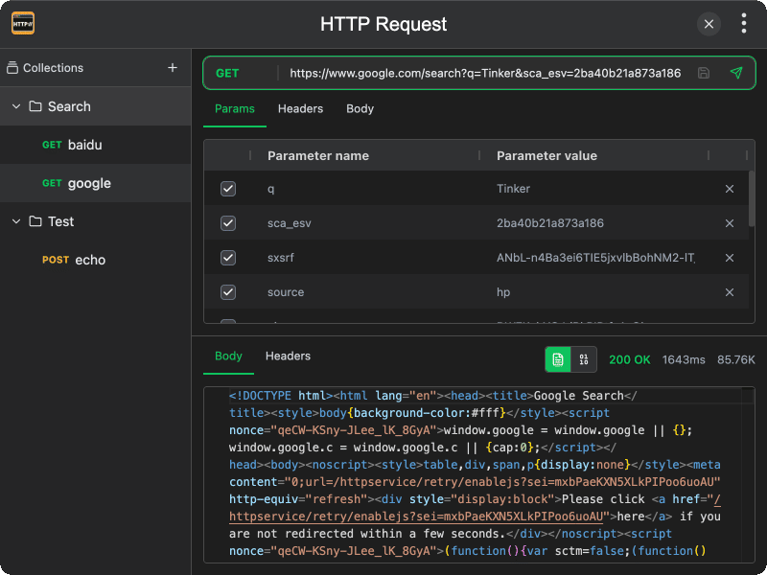The width and height of the screenshot is (767, 575).
Task: Delete the q parameter row
Action: pos(730,189)
